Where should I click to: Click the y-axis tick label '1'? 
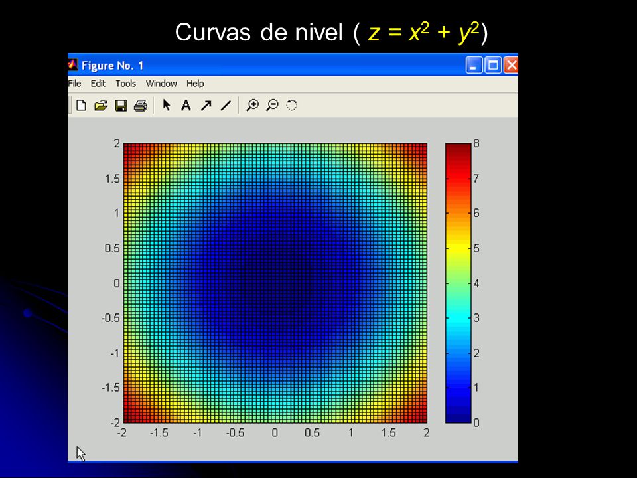[x=117, y=213]
